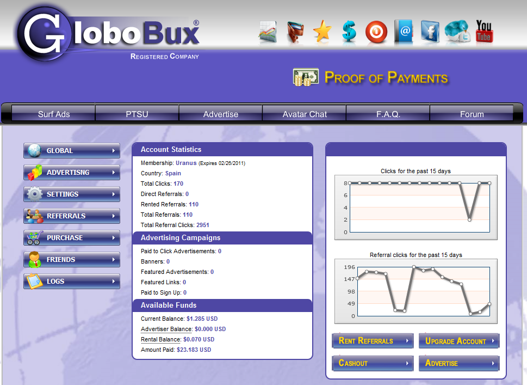Click the Total Clicks 170 value
Image resolution: width=527 pixels, height=385 pixels.
(x=178, y=184)
